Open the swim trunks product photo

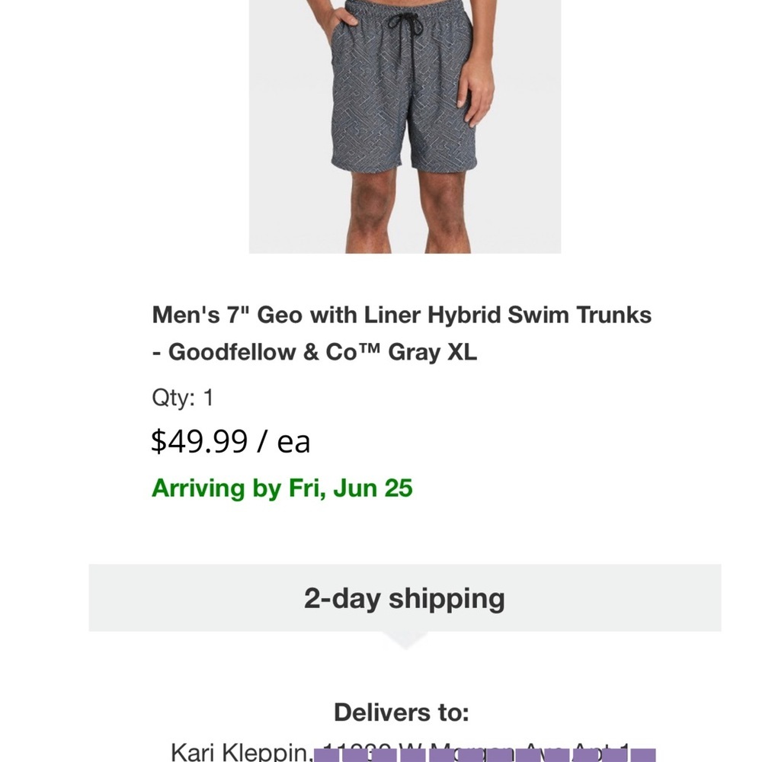click(x=405, y=126)
